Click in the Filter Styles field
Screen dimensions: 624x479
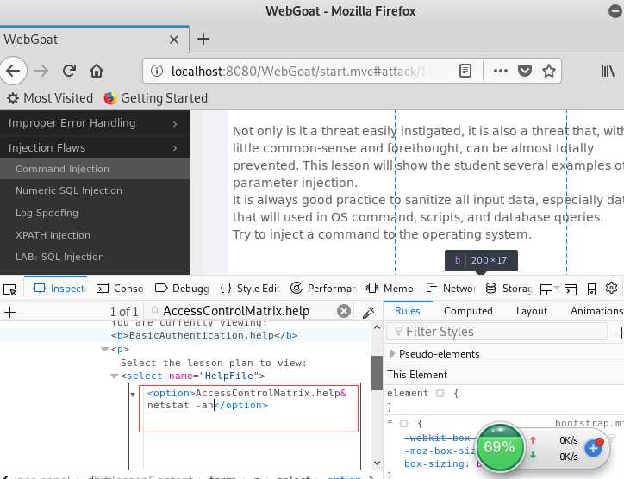pos(497,332)
